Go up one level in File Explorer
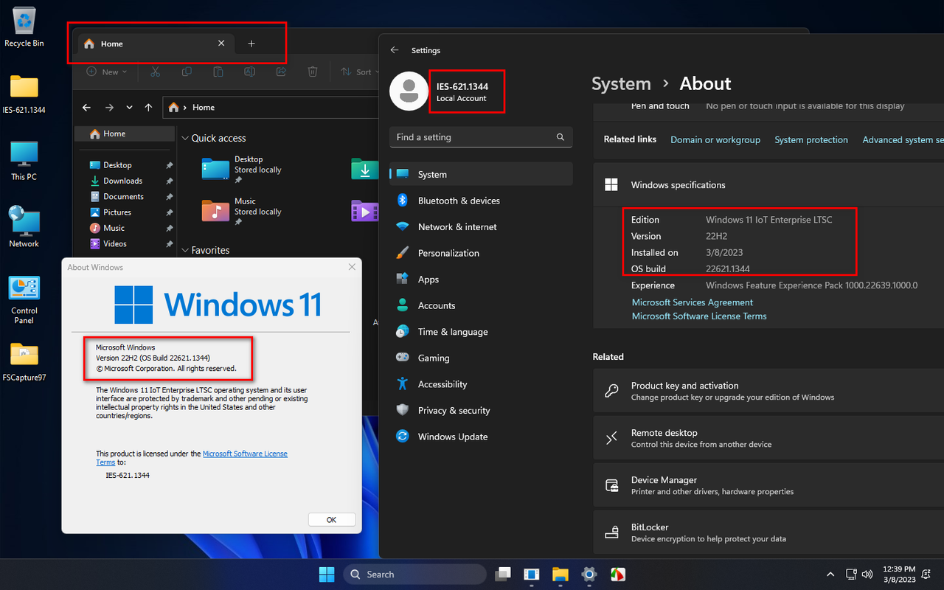This screenshot has height=590, width=944. coord(148,107)
